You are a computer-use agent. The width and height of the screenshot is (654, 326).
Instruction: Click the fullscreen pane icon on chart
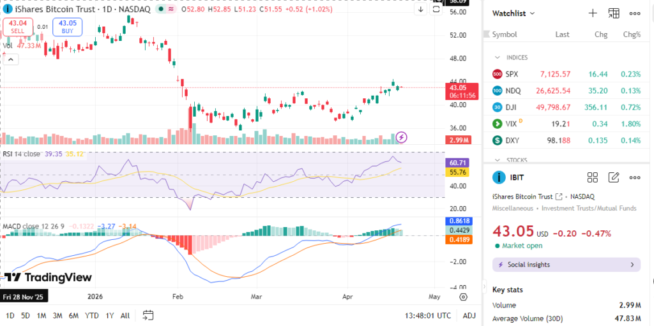click(x=437, y=9)
